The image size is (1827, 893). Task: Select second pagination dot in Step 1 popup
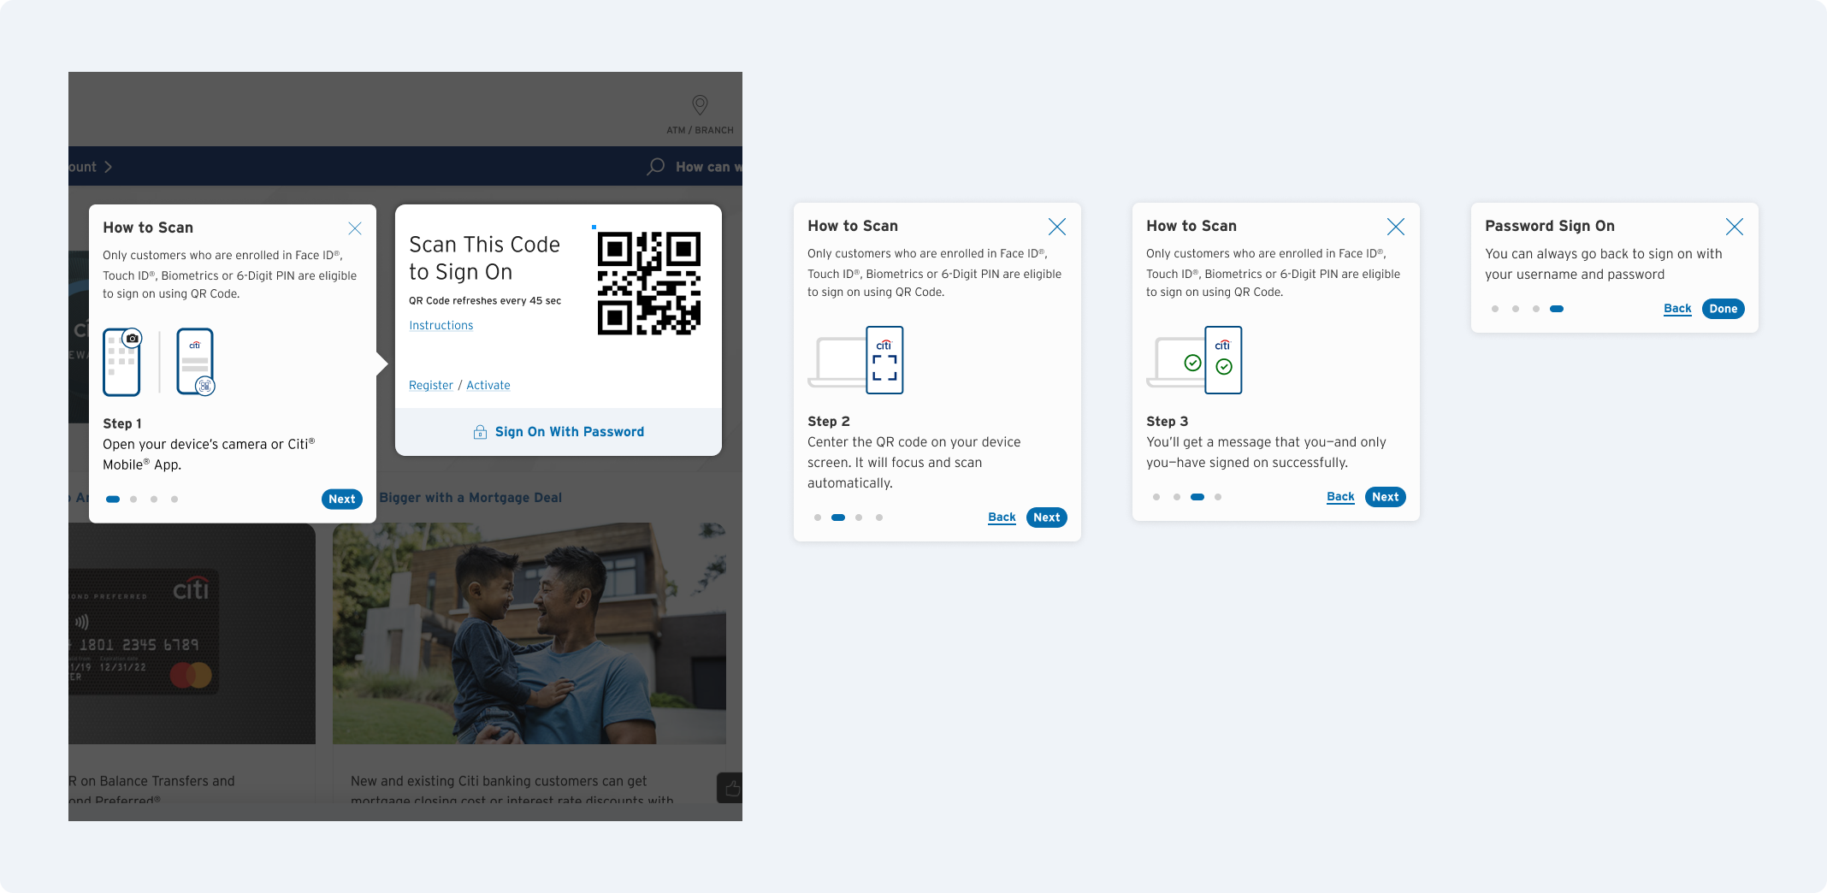(133, 500)
